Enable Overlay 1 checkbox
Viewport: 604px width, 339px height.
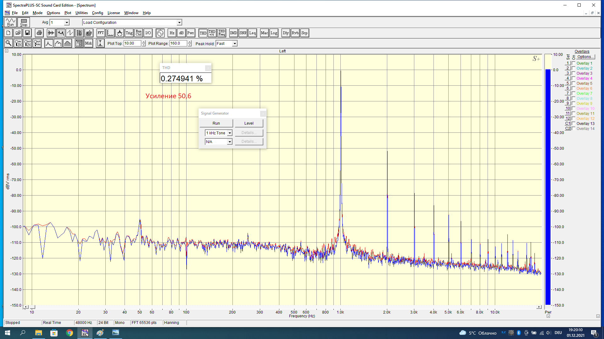click(573, 63)
